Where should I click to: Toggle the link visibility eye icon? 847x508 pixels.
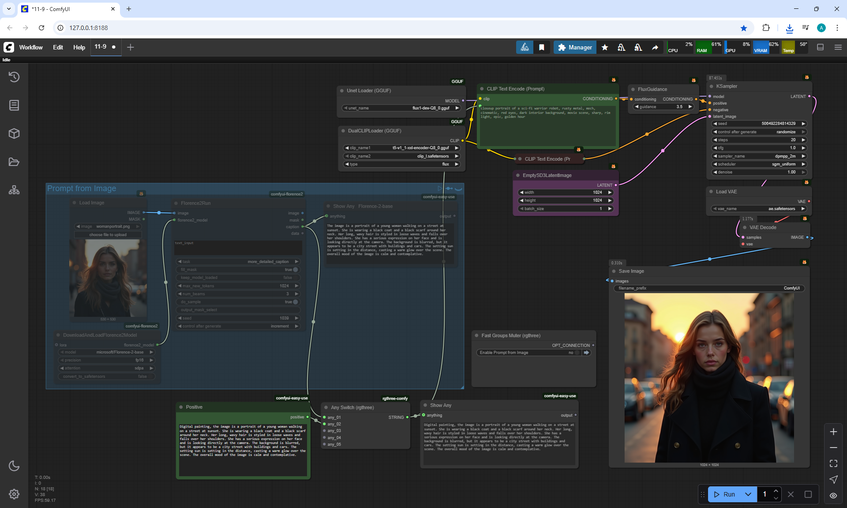coord(833,496)
